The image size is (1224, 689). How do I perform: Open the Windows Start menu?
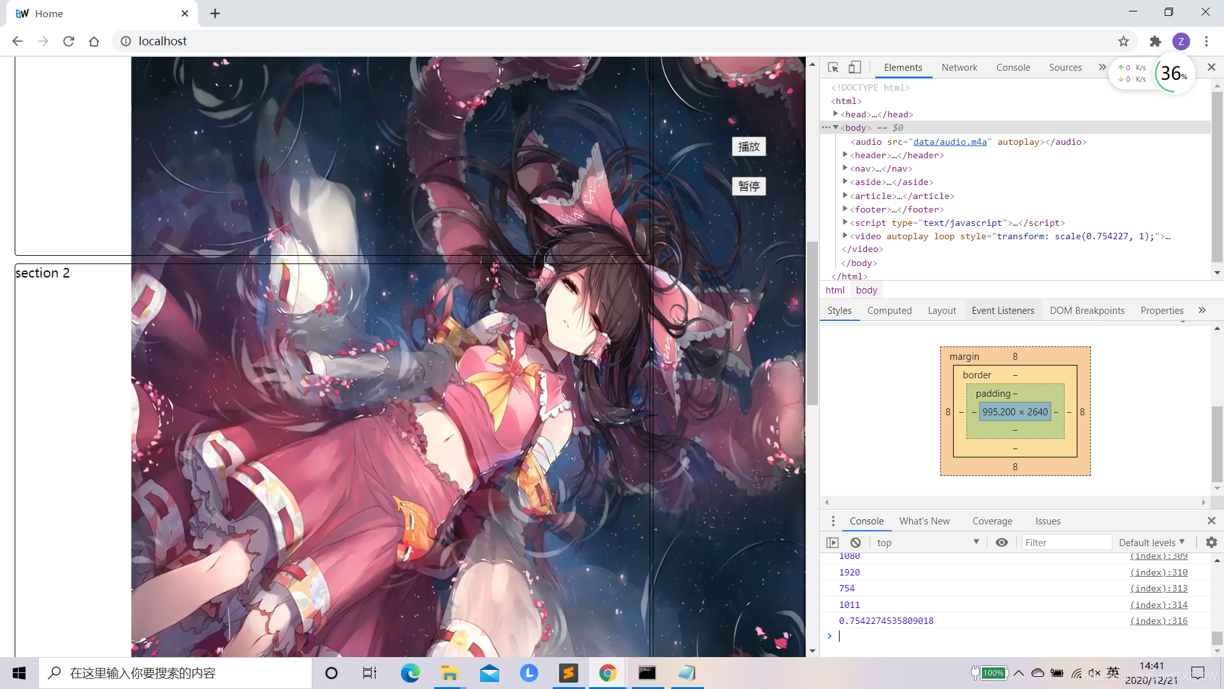(x=19, y=673)
